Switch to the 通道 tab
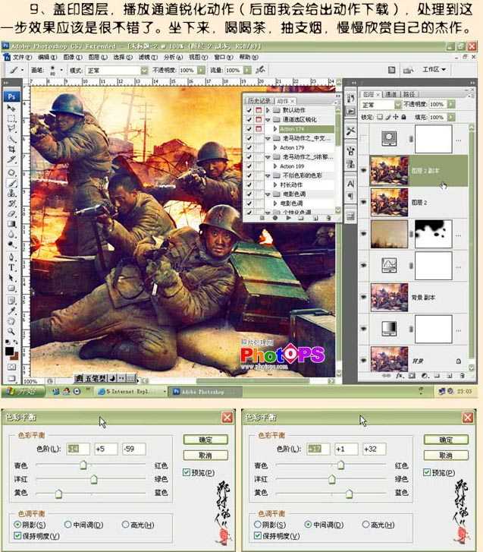Viewport: 483px width, 552px height. [x=391, y=94]
